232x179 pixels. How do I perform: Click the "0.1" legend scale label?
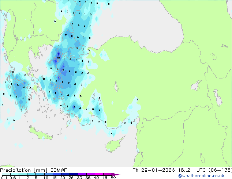tap(4, 178)
